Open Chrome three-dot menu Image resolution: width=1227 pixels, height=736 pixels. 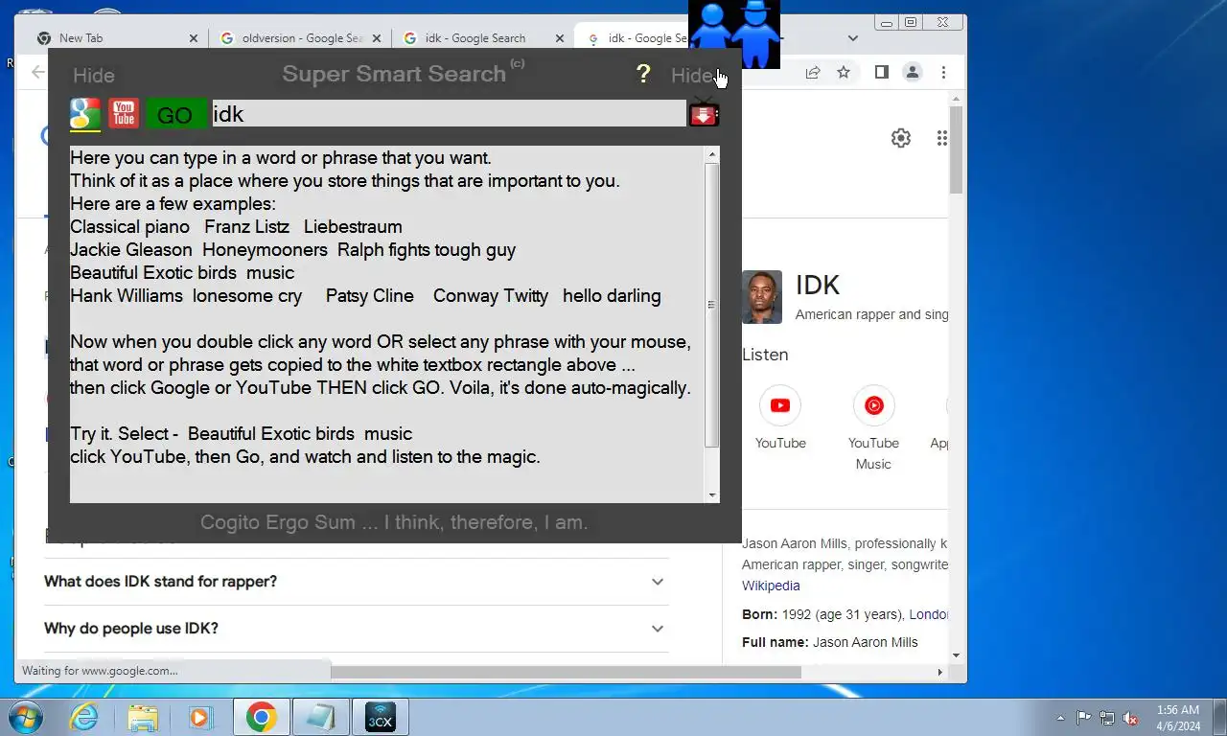943,72
